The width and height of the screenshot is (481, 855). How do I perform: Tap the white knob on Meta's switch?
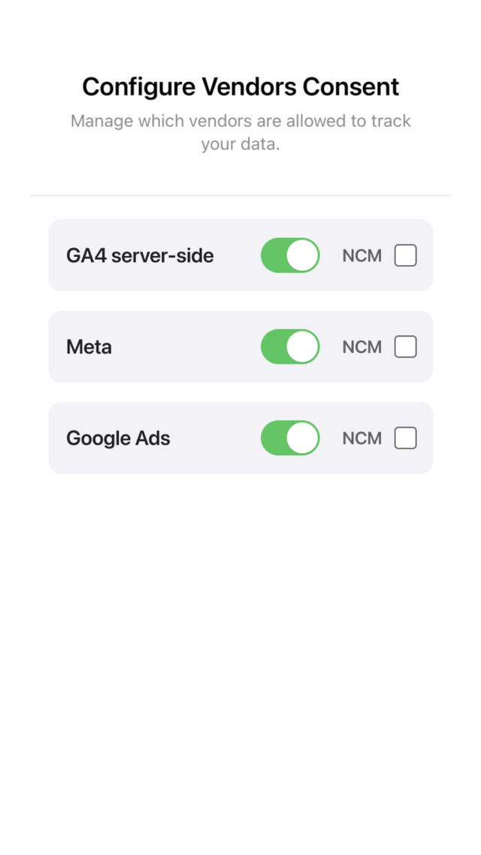click(302, 347)
